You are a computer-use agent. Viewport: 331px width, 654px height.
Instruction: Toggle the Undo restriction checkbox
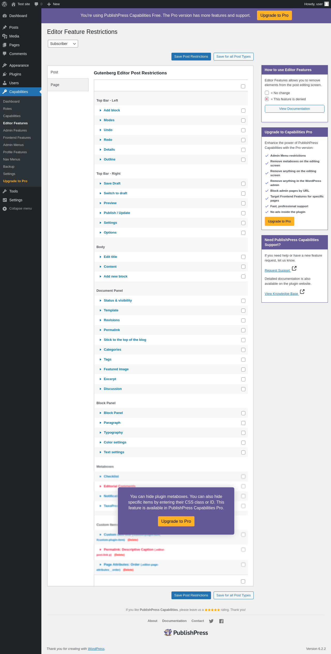243,130
